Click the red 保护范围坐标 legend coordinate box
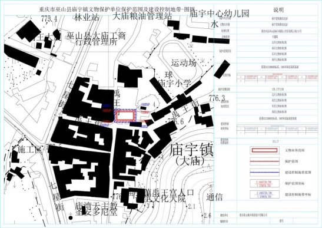This screenshot has width=322, height=228. pyautogui.click(x=264, y=183)
